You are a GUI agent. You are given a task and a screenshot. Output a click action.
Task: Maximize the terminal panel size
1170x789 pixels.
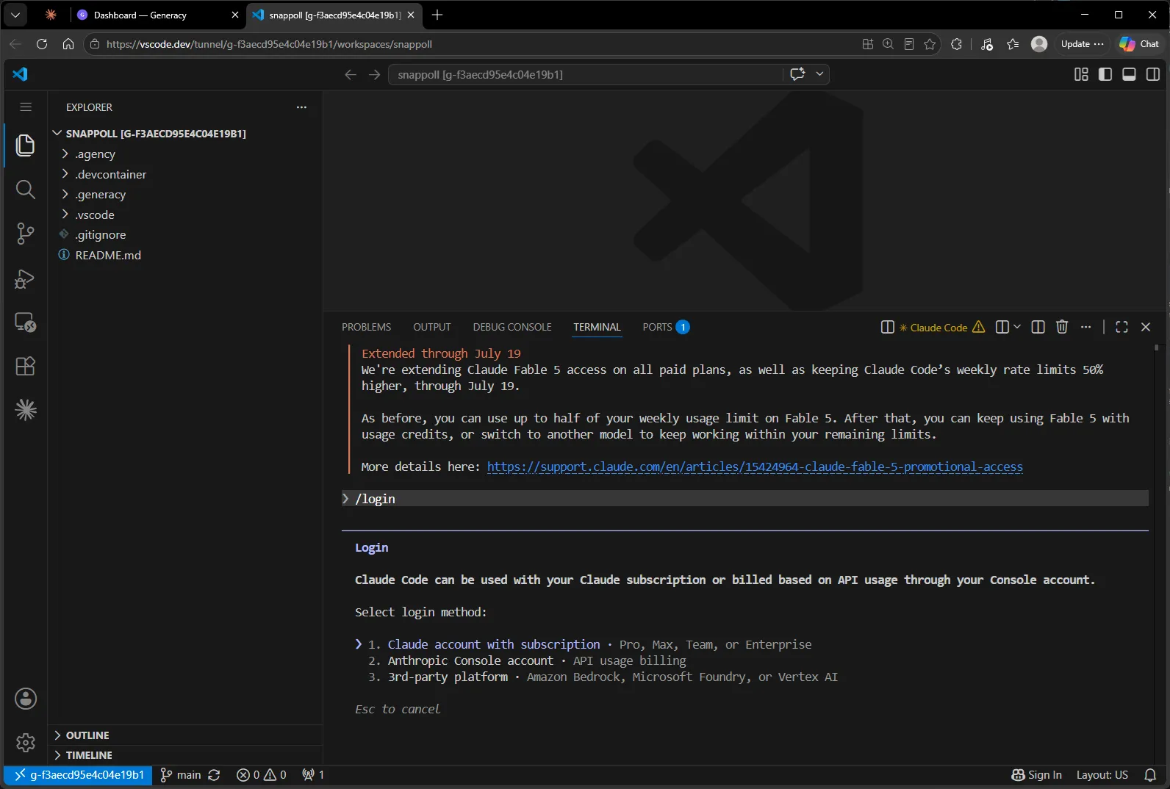[x=1121, y=327]
